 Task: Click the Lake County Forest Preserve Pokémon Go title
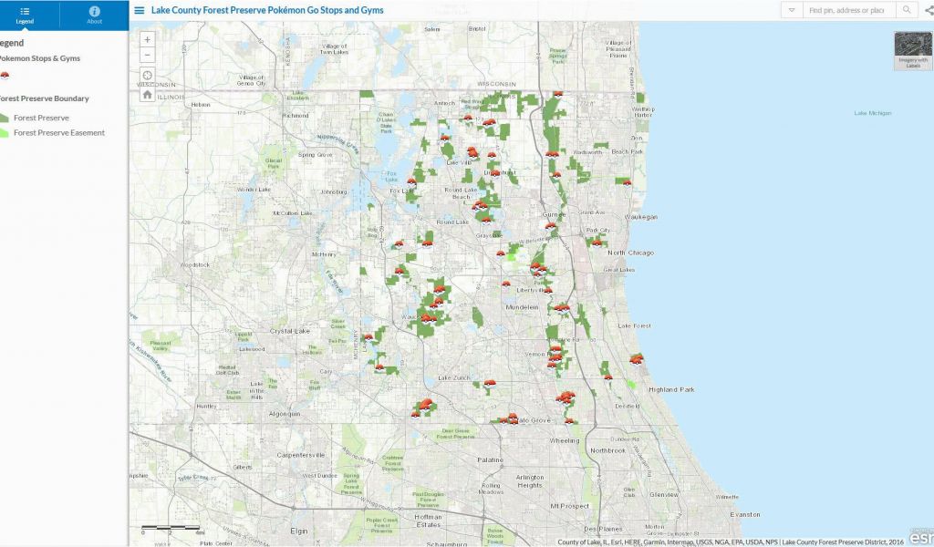pyautogui.click(x=267, y=10)
